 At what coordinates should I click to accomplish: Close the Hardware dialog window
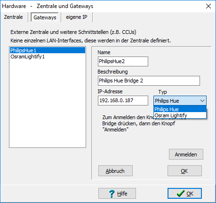(x=208, y=6)
